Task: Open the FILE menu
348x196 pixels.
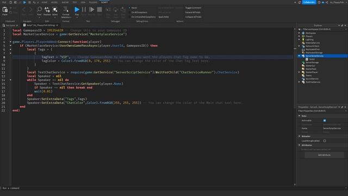Action: click(x=4, y=2)
